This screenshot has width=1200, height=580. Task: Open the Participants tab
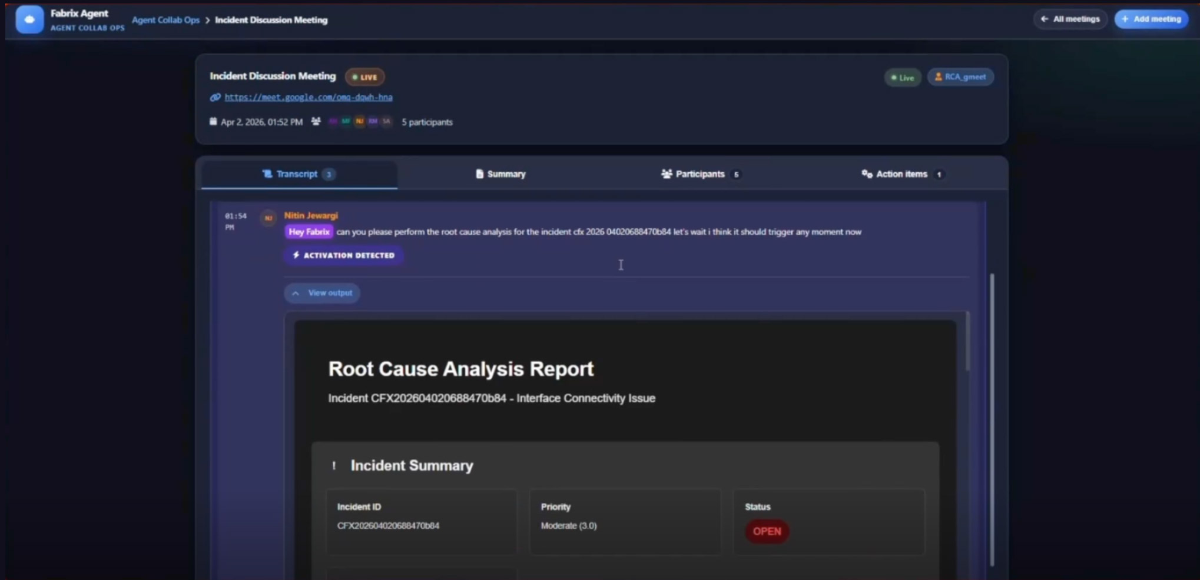700,174
